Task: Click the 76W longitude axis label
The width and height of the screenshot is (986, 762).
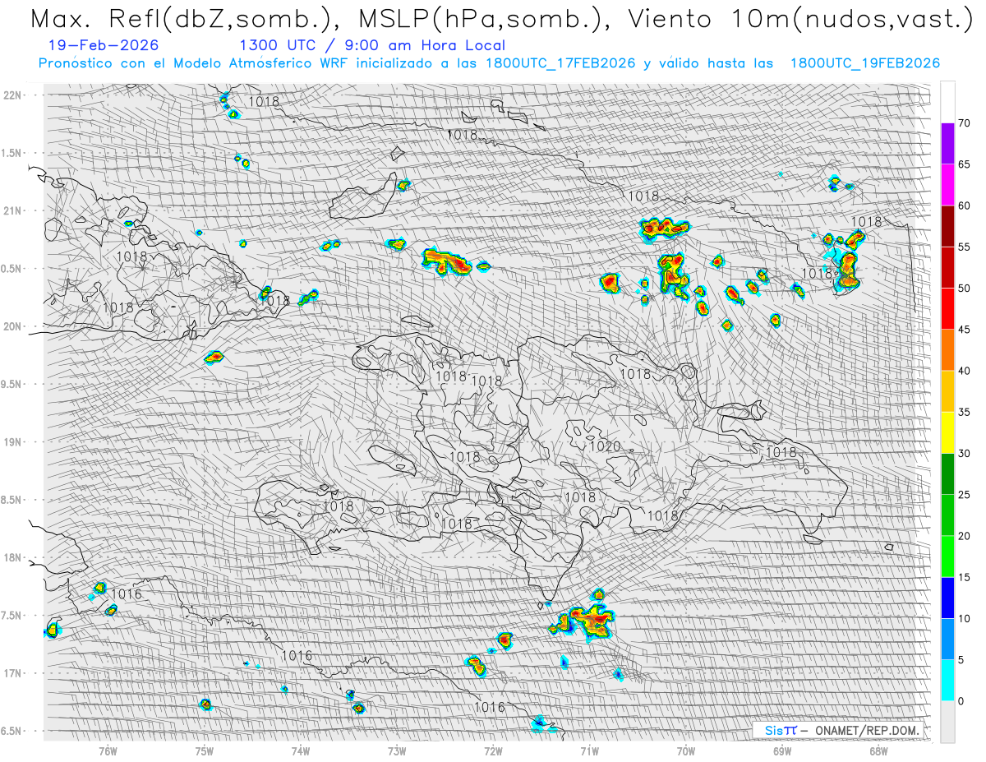Action: [x=108, y=750]
